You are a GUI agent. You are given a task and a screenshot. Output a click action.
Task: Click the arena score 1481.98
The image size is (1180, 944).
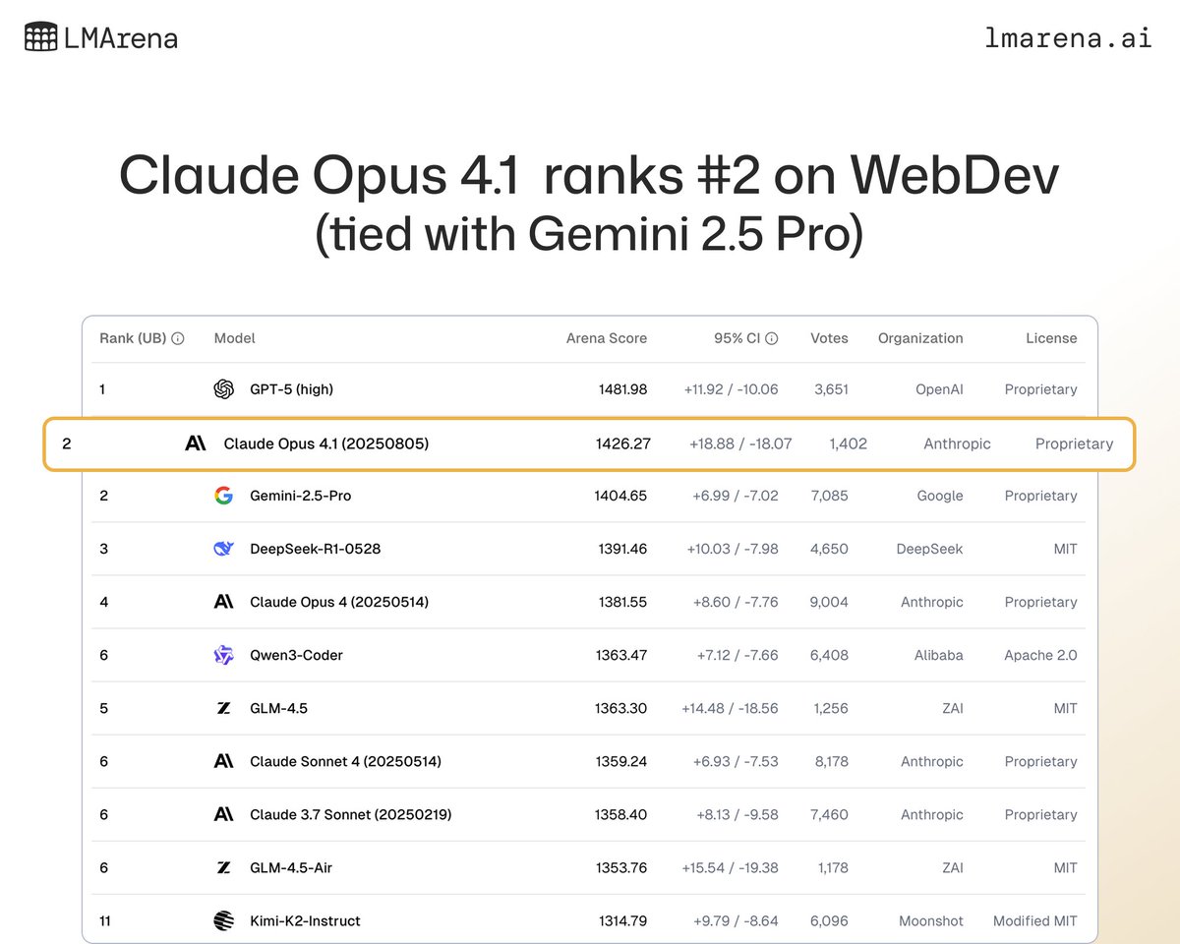coord(622,389)
